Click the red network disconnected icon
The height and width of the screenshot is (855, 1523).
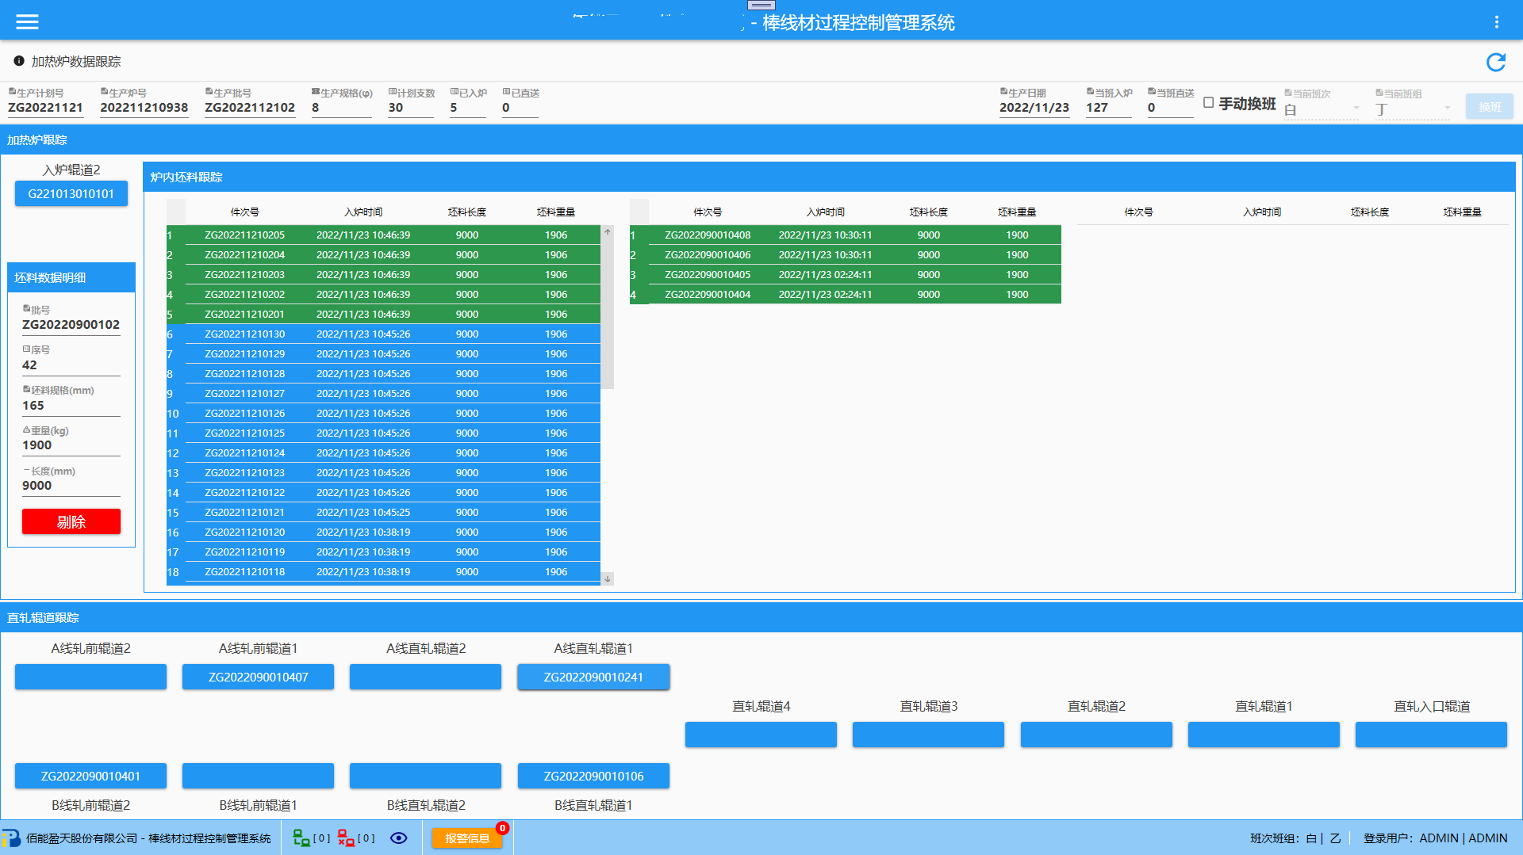346,838
